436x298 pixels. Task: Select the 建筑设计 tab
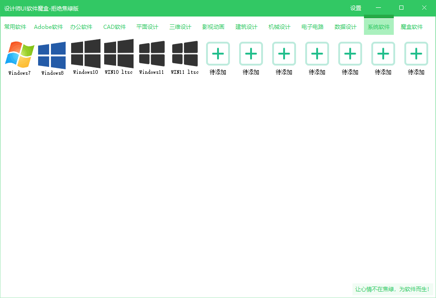coord(246,27)
